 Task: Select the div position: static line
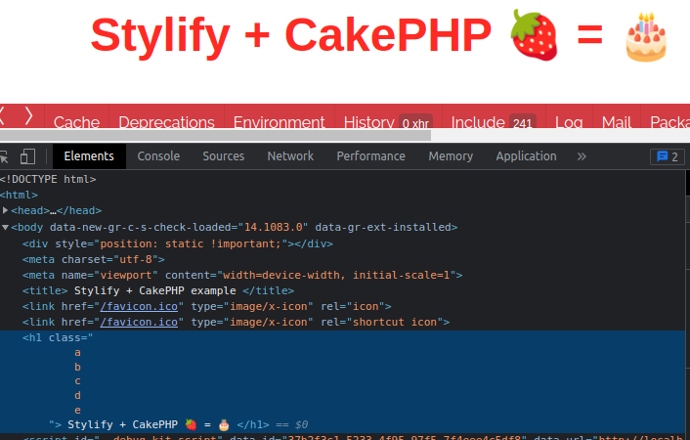[x=178, y=243]
